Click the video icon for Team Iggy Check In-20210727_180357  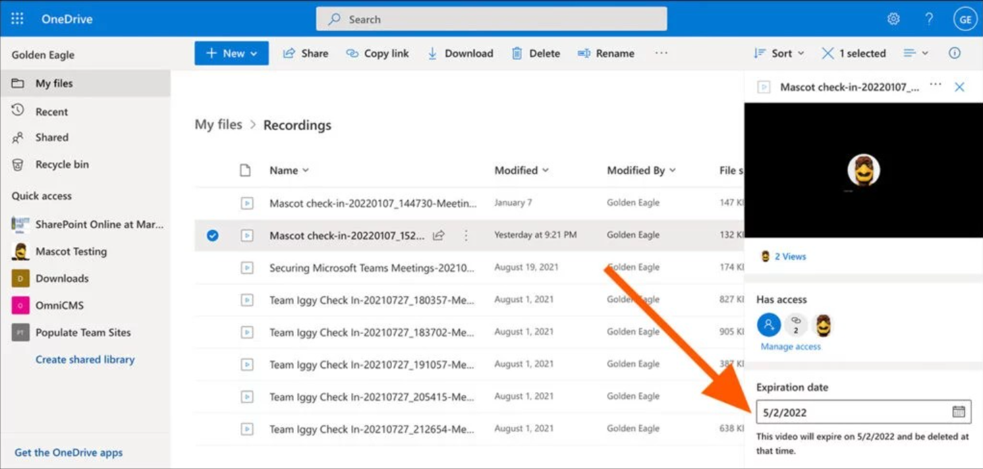tap(246, 300)
